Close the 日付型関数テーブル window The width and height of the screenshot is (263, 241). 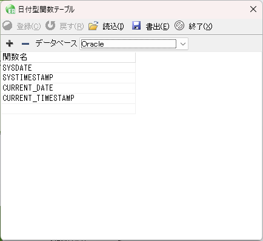tap(253, 9)
